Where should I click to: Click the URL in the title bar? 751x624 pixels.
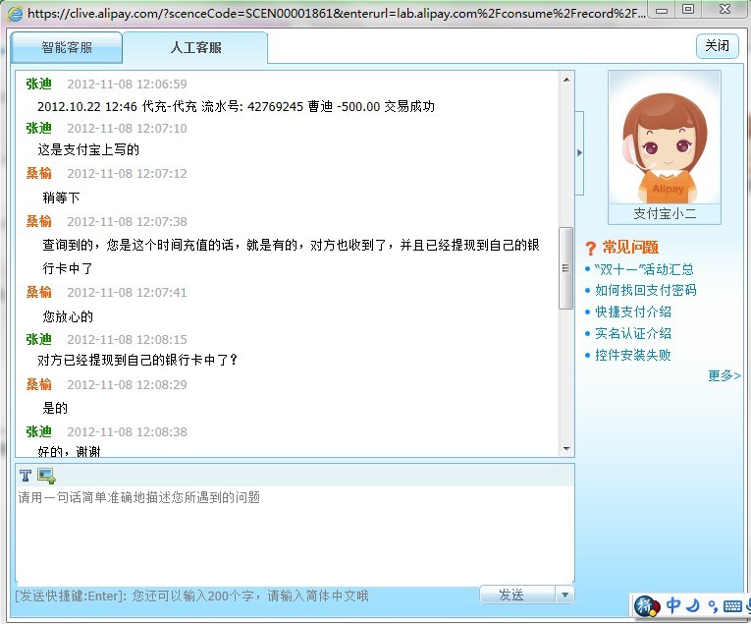coord(336,13)
